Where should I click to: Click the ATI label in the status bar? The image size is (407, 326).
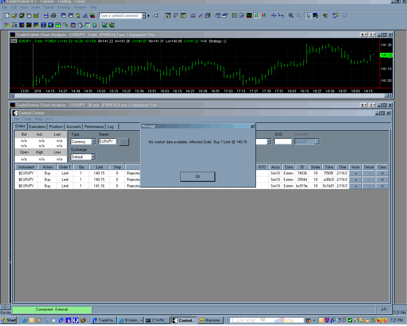click(x=384, y=309)
